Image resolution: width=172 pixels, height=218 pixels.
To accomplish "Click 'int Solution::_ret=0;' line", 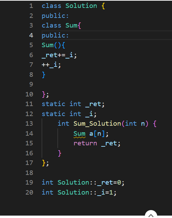I will (83, 183).
